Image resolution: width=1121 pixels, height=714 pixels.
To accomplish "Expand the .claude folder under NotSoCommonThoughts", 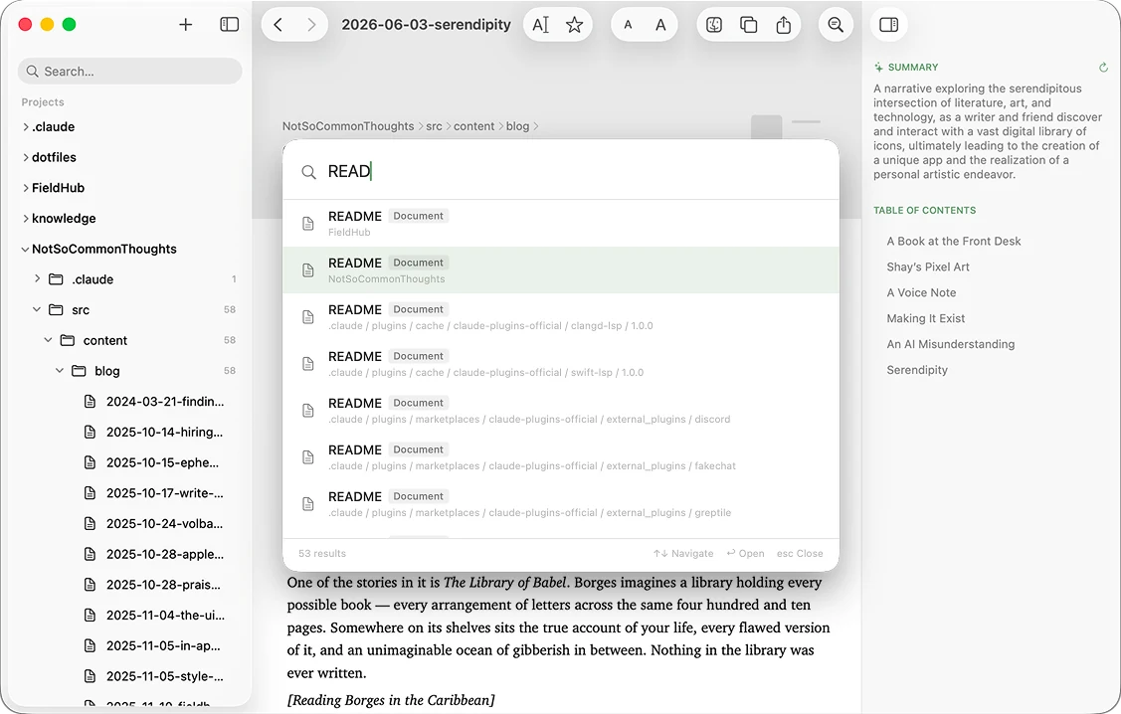I will pyautogui.click(x=37, y=278).
